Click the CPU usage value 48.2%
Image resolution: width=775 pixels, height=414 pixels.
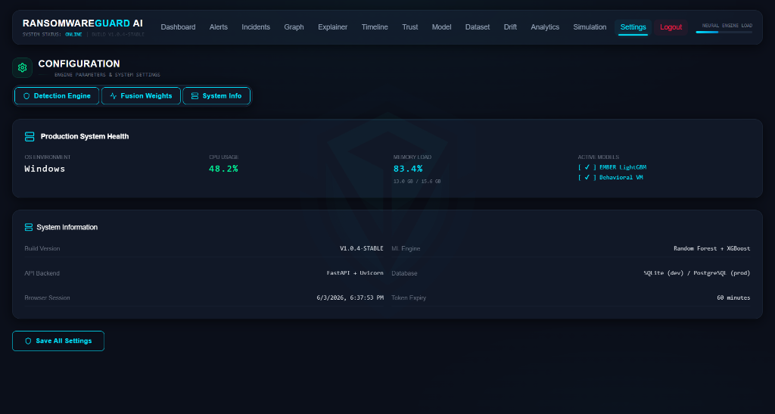coord(223,169)
